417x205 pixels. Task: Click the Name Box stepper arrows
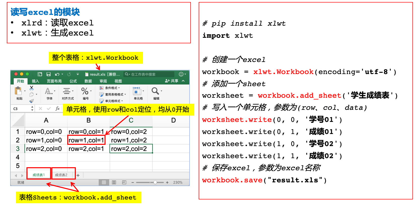(x=32, y=109)
